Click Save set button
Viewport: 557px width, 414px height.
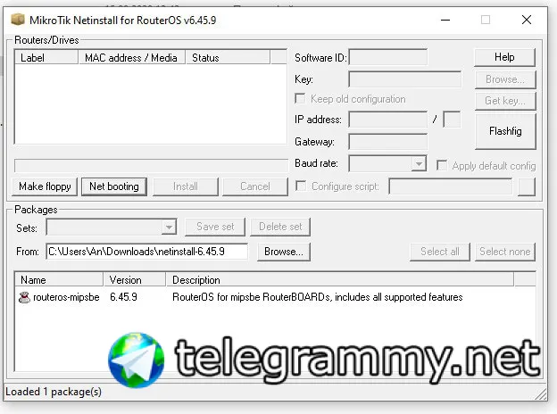pos(215,227)
